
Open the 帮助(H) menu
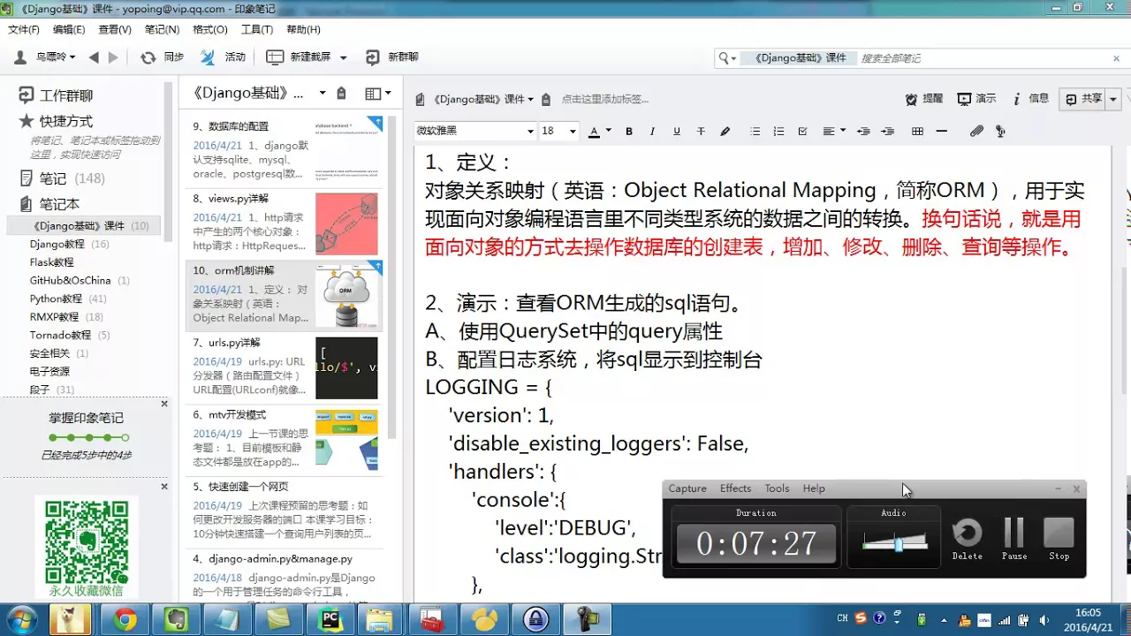pyautogui.click(x=304, y=29)
